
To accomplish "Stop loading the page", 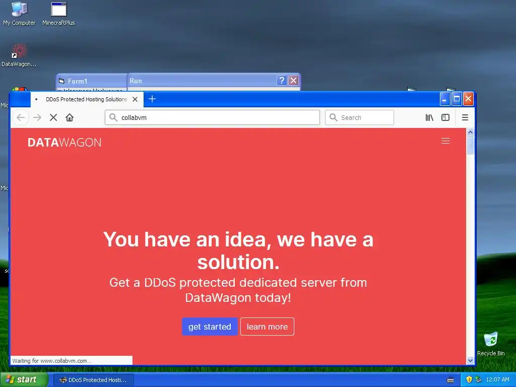I will (53, 117).
